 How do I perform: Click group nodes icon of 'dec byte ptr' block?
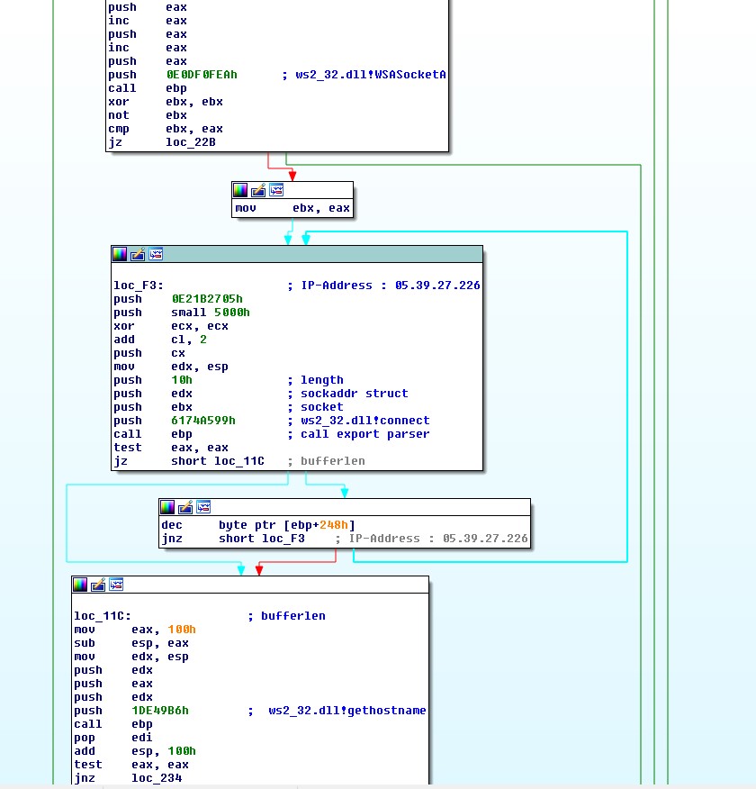point(203,507)
